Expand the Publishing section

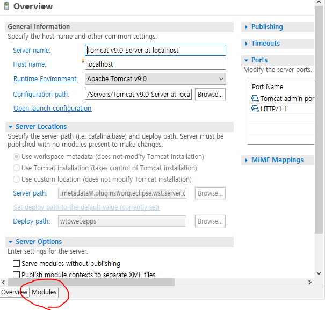(246, 27)
